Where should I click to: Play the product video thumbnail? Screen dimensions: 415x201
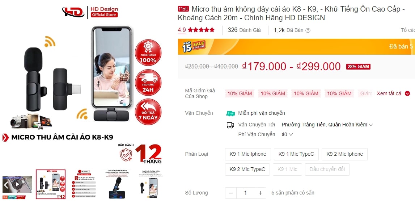click(17, 184)
